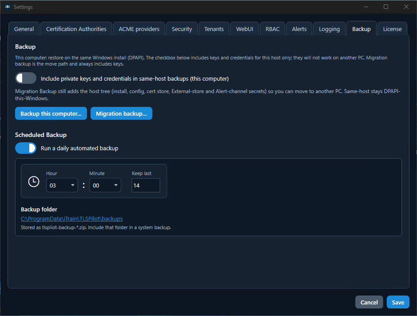
Task: Click the Backup folder label
Action: [x=39, y=210]
